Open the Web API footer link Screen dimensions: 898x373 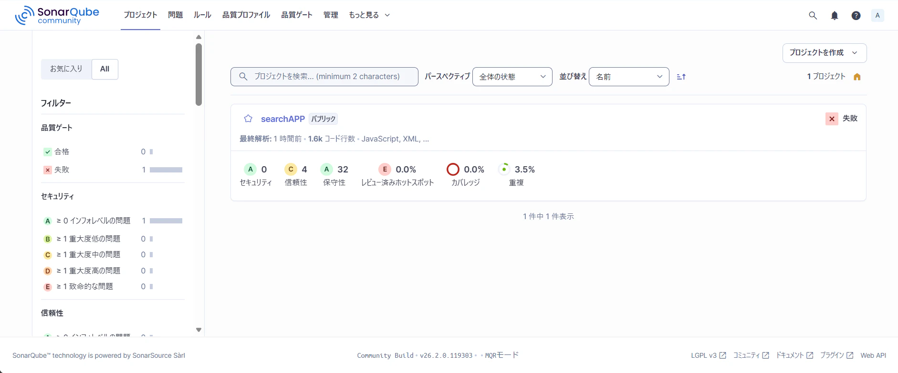(873, 355)
